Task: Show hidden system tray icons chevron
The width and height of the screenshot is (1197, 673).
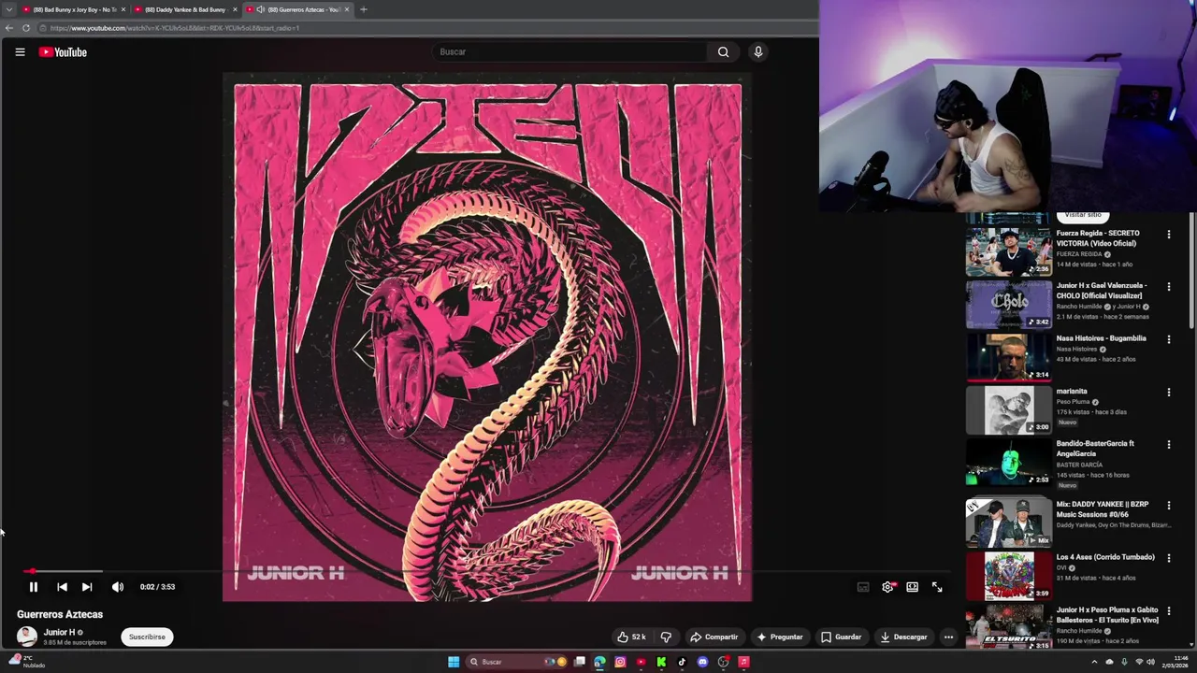Action: [x=1094, y=662]
